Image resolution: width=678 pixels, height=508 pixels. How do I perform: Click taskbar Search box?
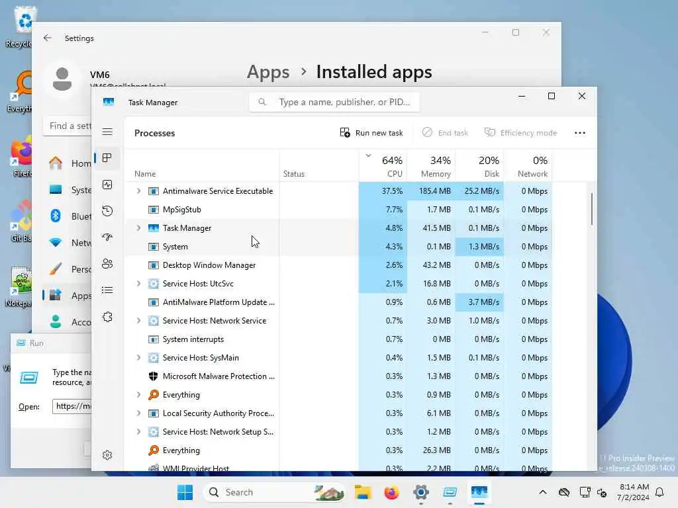pos(273,492)
